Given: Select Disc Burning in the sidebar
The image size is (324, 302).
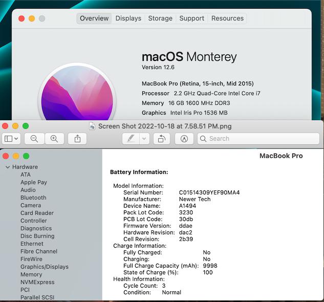Looking at the screenshot, I should point(37,236).
